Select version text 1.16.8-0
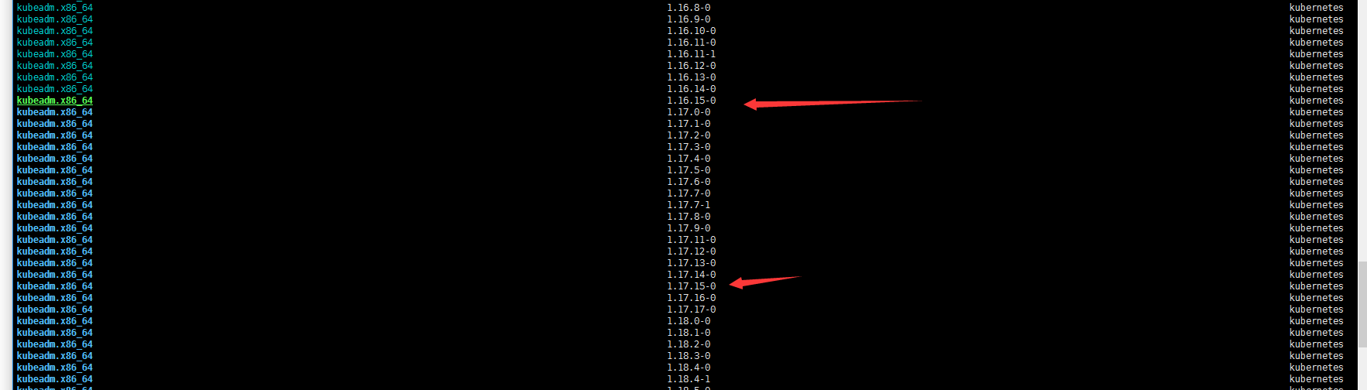Viewport: 1367px width, 390px height. 689,8
